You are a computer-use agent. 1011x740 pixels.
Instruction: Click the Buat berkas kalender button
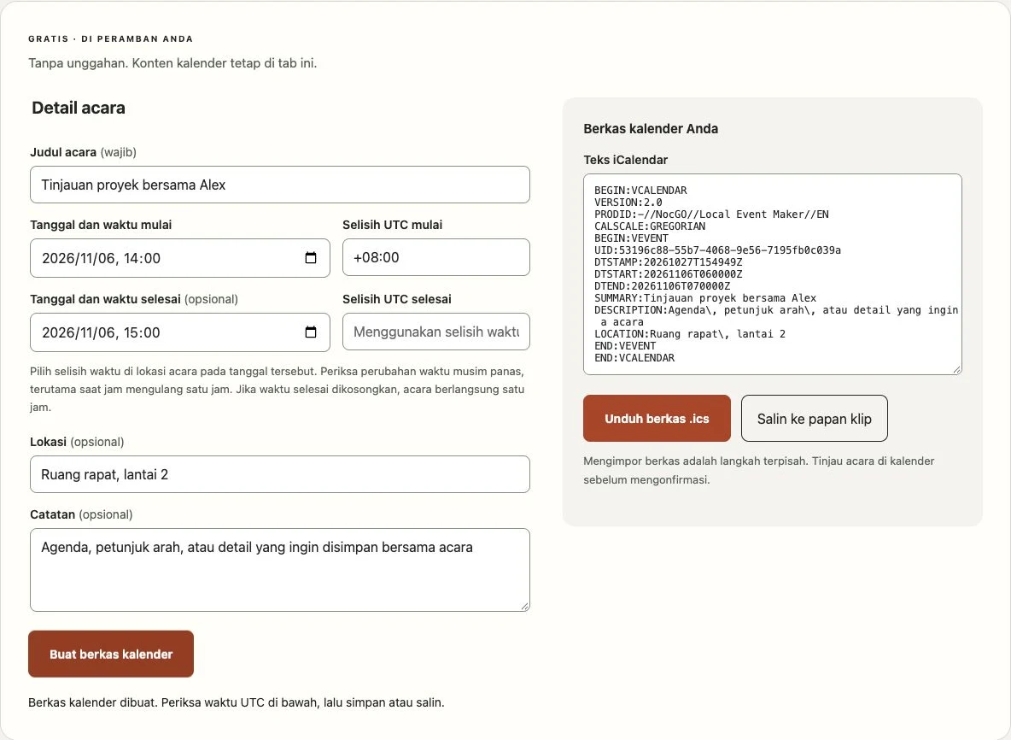tap(111, 654)
